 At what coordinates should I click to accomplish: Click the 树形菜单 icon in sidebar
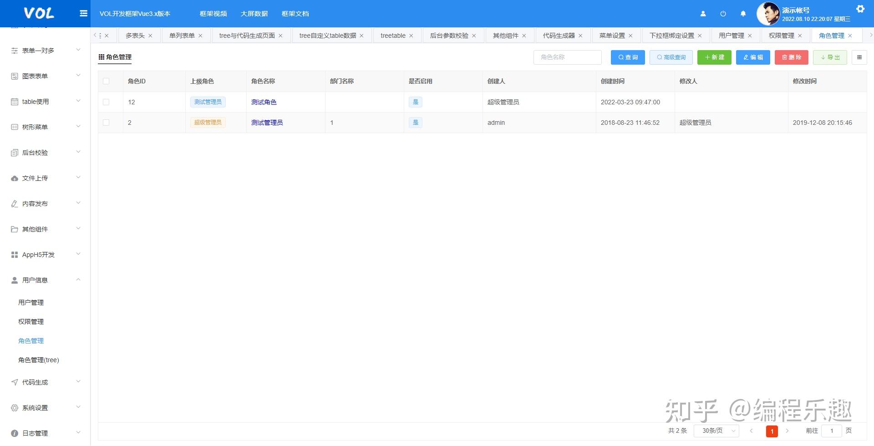14,127
